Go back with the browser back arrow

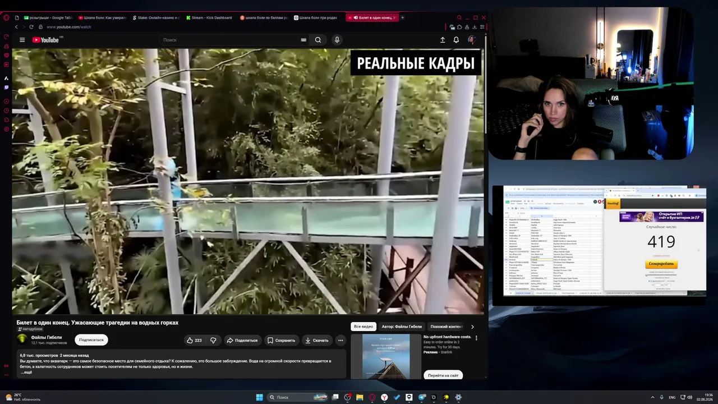[x=16, y=27]
